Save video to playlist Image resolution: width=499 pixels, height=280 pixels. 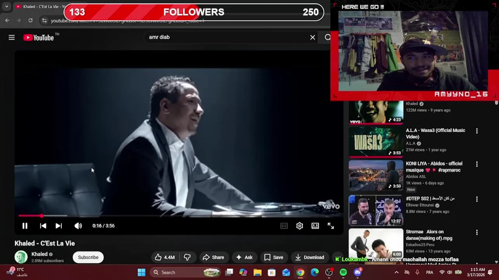(x=274, y=257)
